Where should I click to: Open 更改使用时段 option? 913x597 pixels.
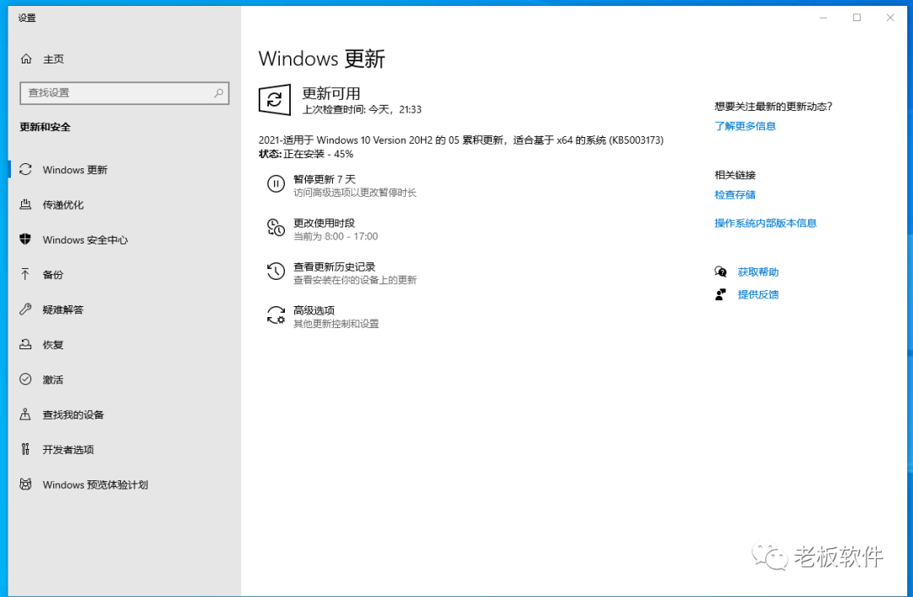pyautogui.click(x=325, y=223)
